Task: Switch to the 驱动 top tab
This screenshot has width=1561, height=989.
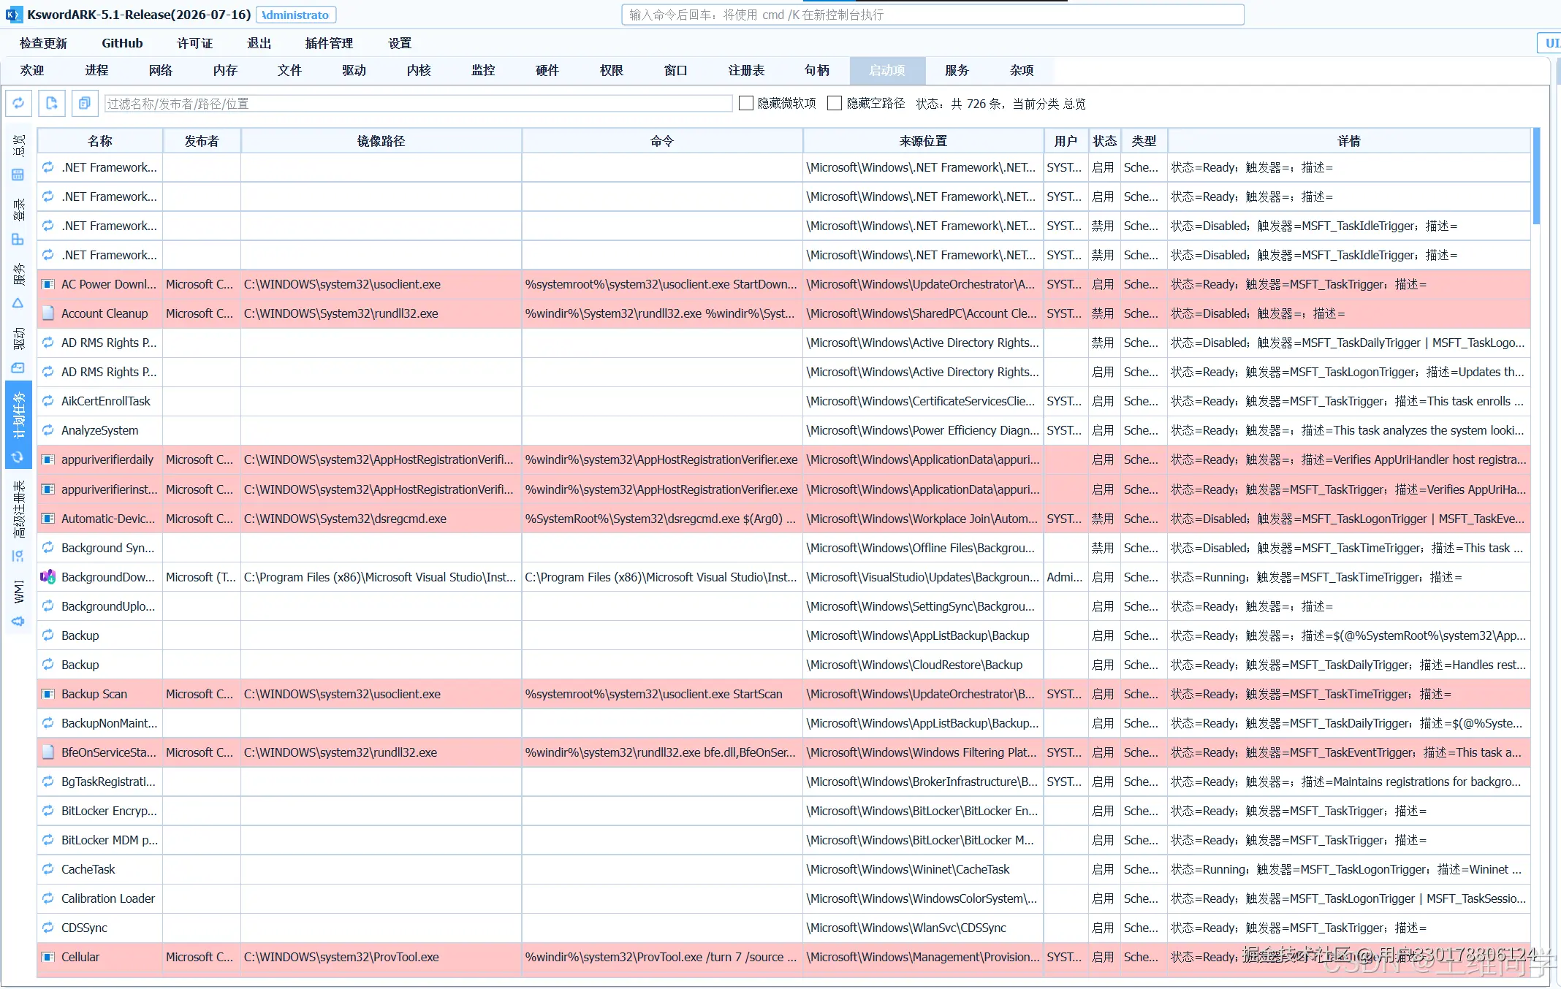Action: (354, 70)
